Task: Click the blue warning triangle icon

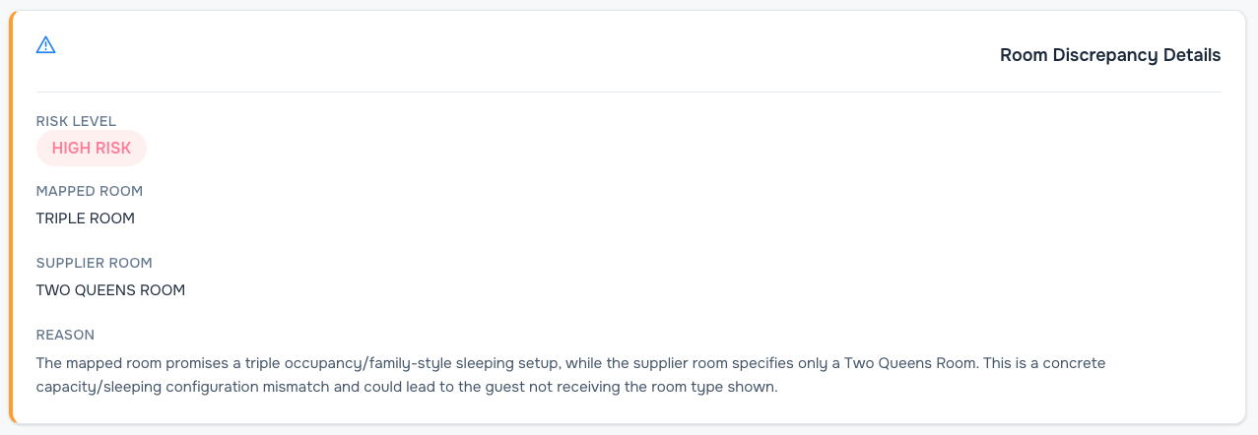Action: click(x=45, y=44)
